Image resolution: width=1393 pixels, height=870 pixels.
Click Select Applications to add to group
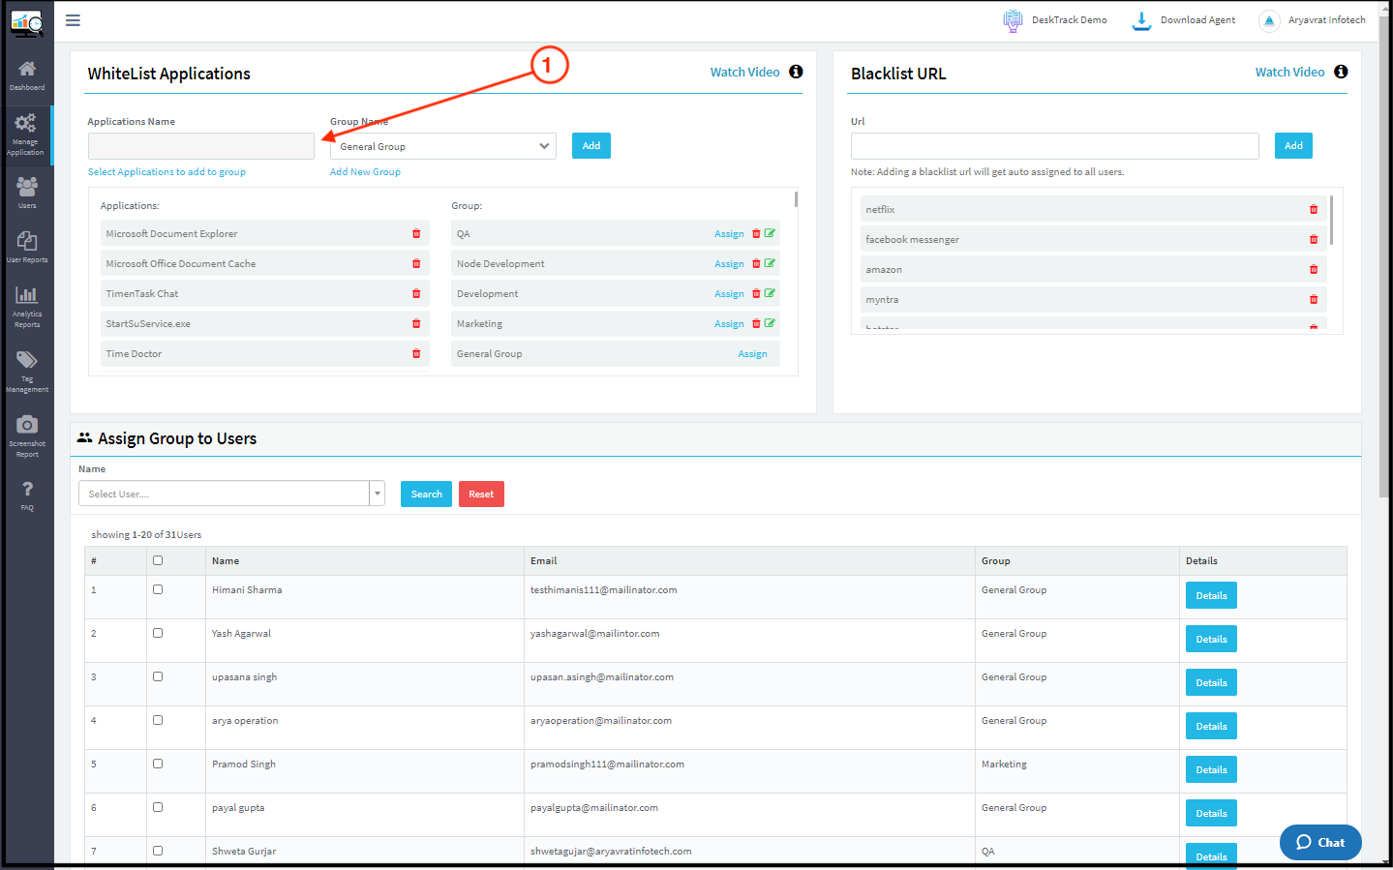pyautogui.click(x=167, y=171)
